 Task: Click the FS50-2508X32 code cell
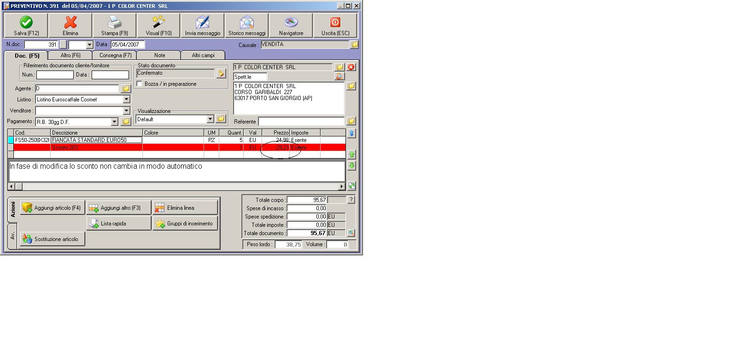pyautogui.click(x=32, y=140)
